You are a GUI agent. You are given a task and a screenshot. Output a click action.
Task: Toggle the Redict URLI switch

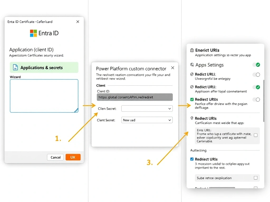tap(256, 74)
